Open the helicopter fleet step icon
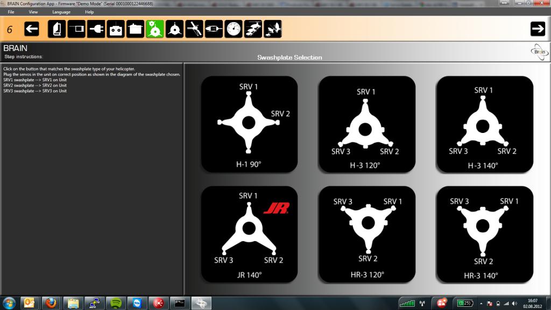This screenshot has height=310, width=551. (x=253, y=29)
